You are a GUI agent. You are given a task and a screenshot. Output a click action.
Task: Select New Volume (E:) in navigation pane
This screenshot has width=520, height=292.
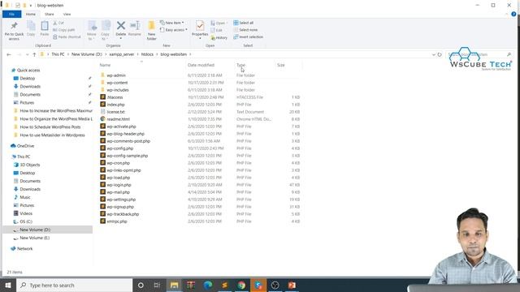34,238
